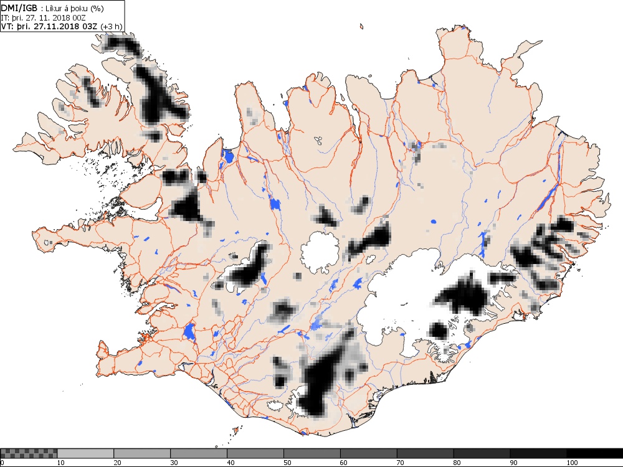
Task: Click the legend label '60'
Action: (x=344, y=463)
